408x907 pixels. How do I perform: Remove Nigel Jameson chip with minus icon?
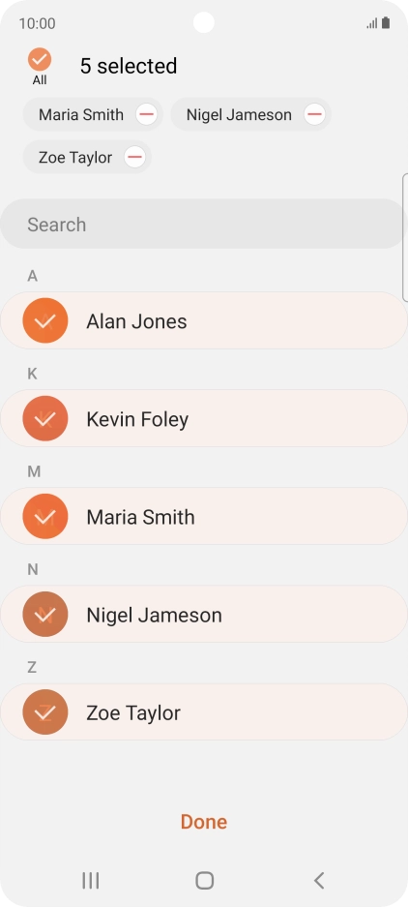[314, 114]
